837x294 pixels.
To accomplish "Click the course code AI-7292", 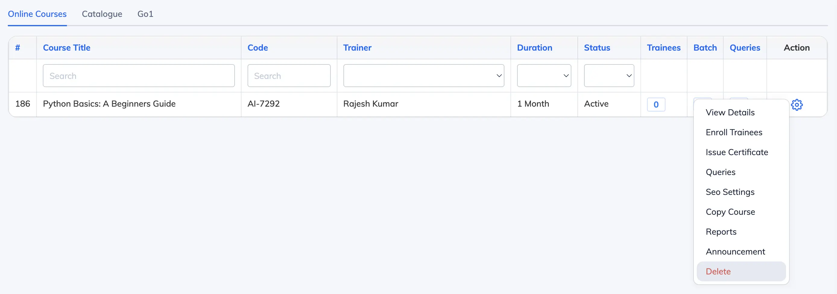I will pos(264,104).
